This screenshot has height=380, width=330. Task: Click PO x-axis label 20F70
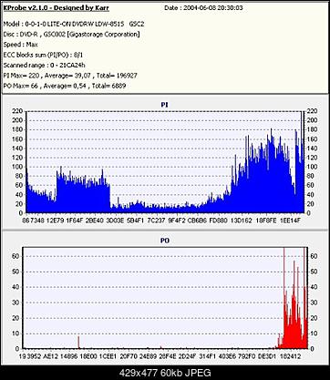pos(129,356)
